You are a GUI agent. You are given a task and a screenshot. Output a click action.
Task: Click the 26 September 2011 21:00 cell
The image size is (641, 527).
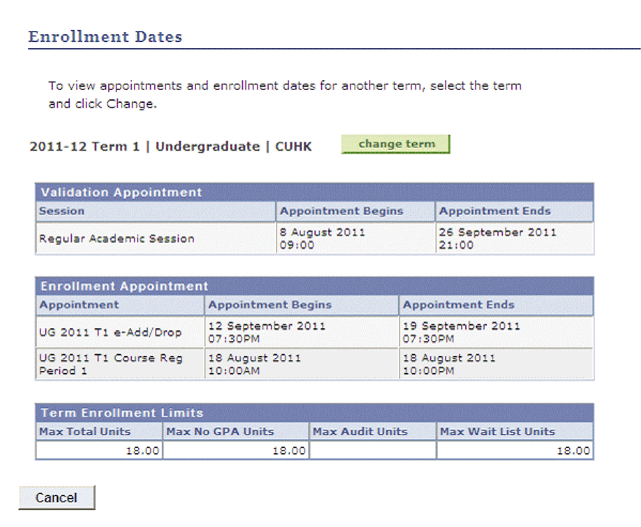(497, 238)
